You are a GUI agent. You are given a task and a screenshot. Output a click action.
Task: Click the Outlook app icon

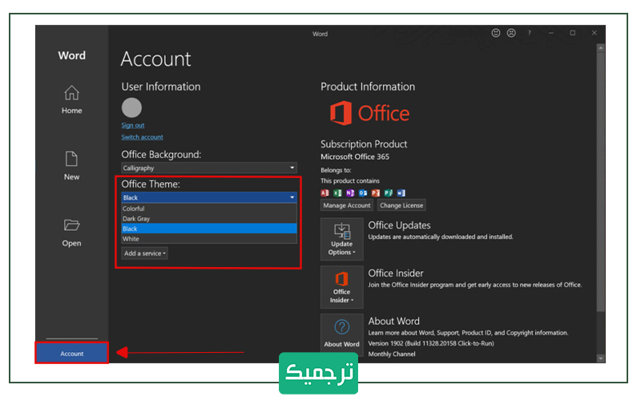[363, 192]
